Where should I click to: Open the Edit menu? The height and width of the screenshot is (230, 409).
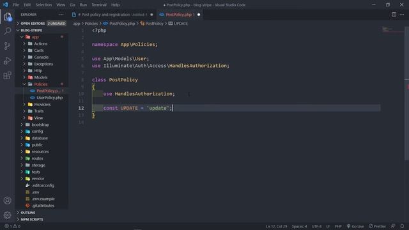coord(27,4)
